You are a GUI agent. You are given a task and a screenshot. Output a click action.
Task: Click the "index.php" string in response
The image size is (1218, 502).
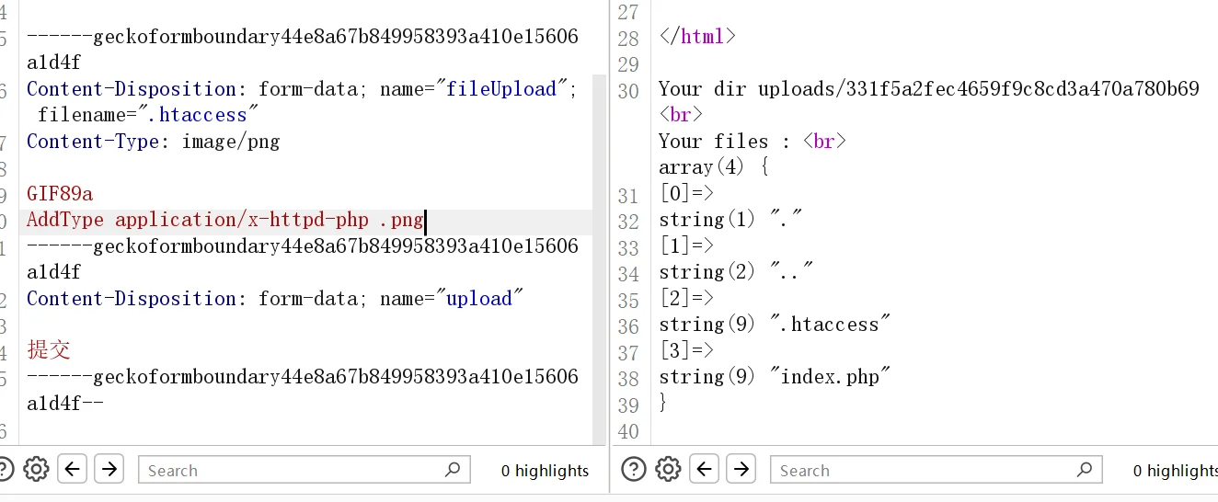point(830,377)
